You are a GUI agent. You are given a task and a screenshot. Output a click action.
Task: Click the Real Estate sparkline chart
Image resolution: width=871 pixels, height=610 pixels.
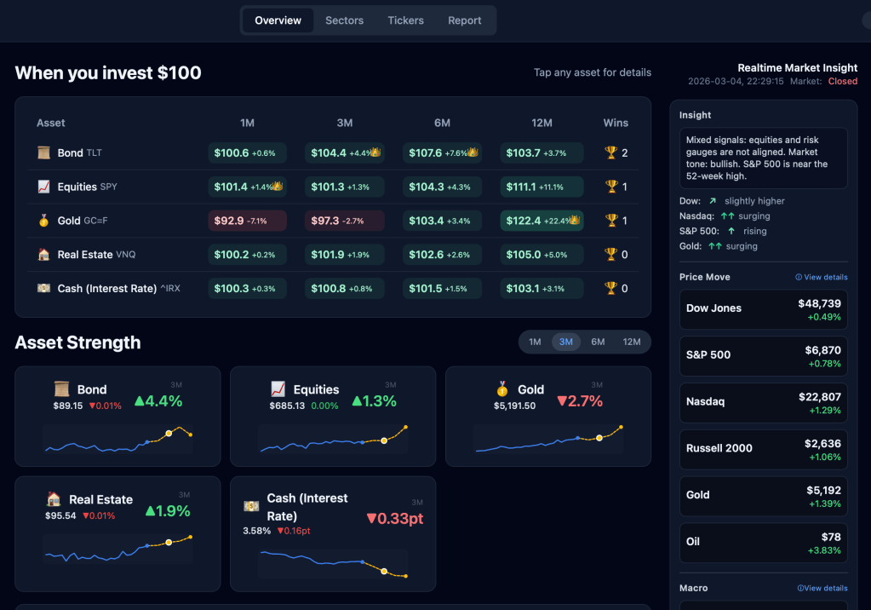coord(118,548)
